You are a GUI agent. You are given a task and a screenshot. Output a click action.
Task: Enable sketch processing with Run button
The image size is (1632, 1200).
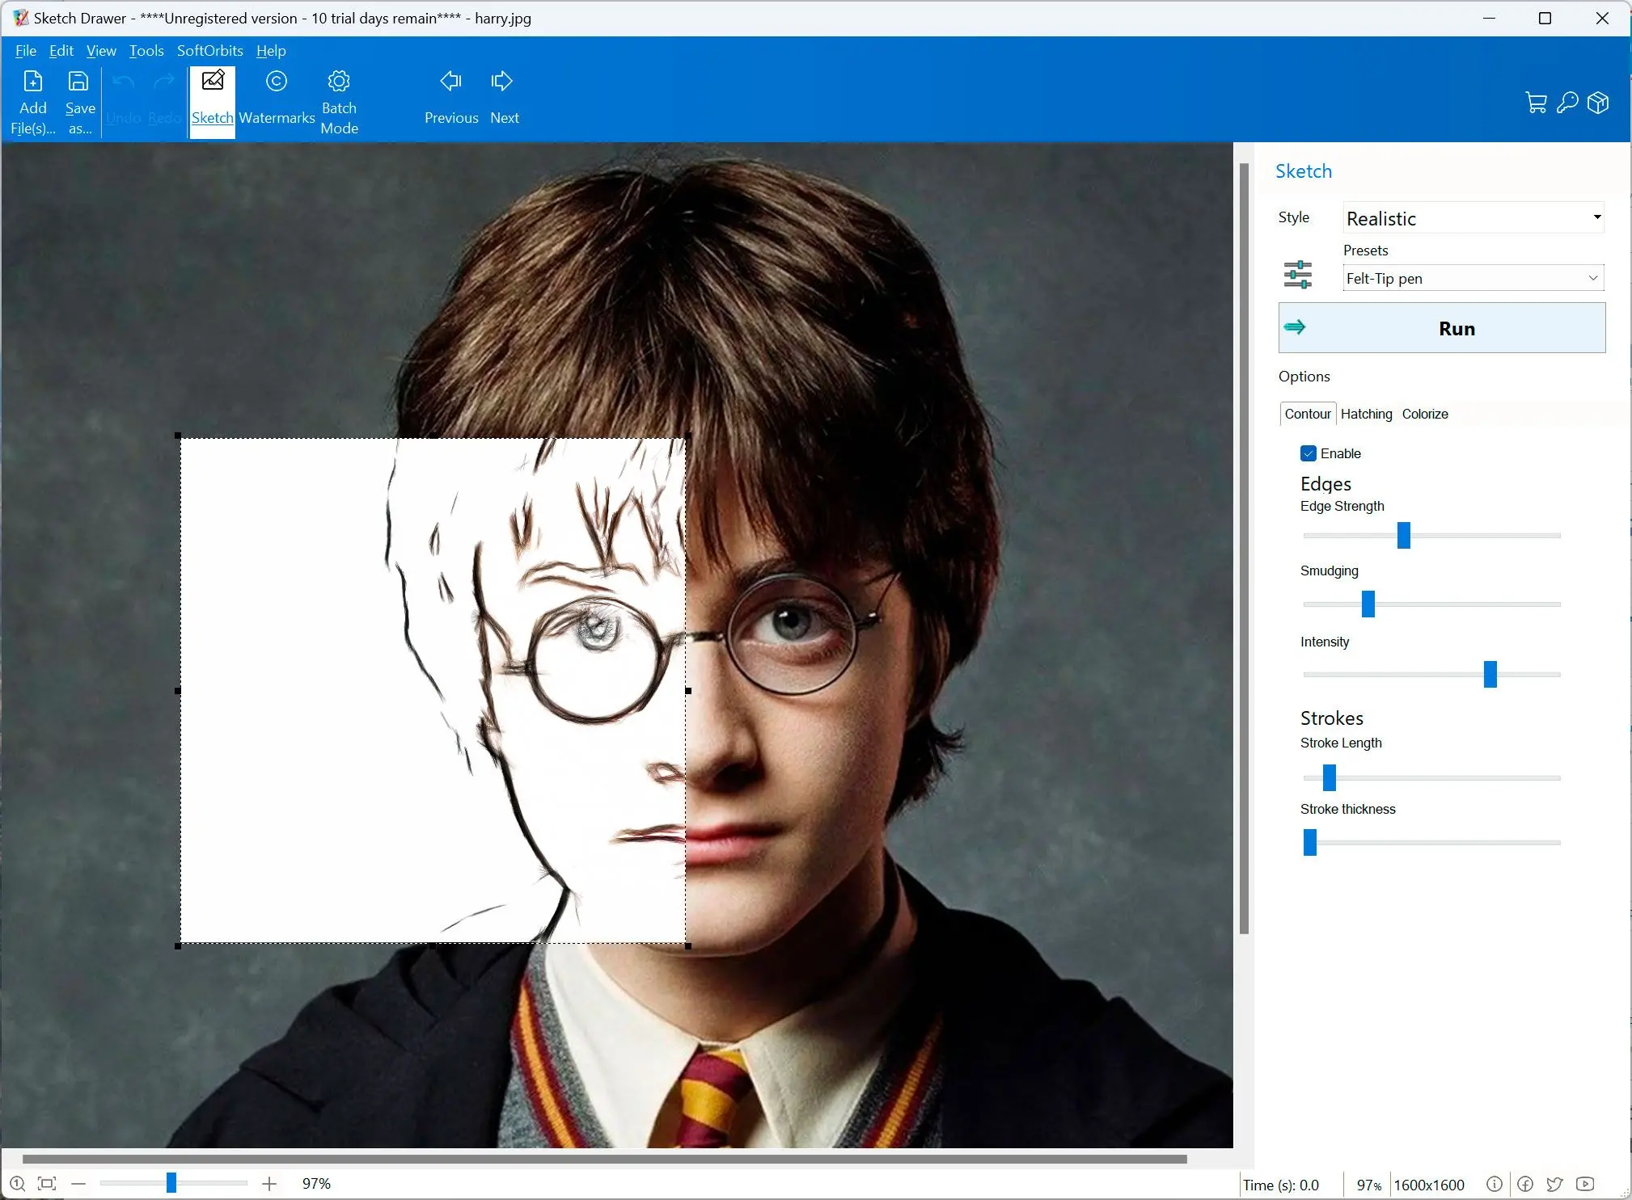tap(1455, 328)
